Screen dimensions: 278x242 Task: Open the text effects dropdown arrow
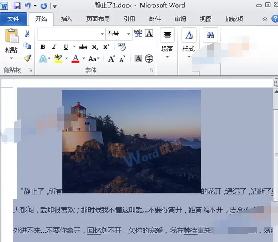49,58
